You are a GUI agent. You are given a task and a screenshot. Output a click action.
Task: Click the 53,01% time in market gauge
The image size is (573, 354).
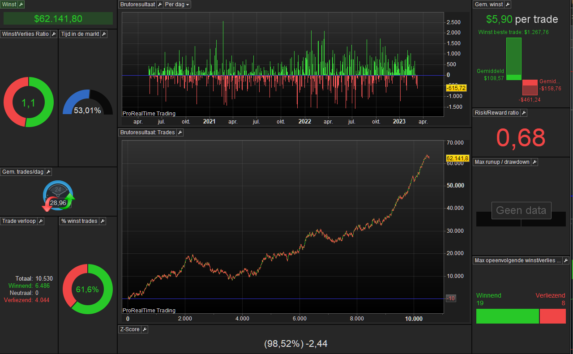pos(88,102)
